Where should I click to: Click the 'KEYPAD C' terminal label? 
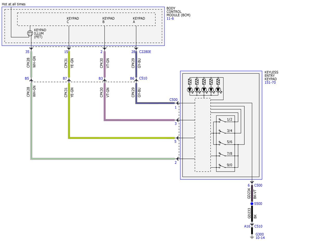coord(73,20)
